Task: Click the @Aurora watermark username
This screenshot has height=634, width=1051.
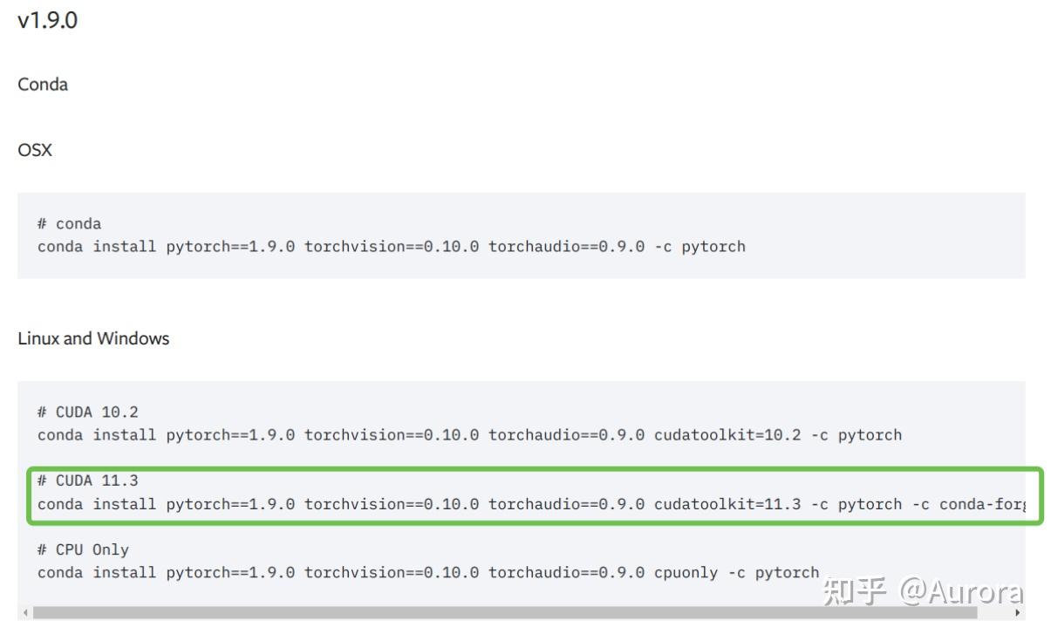Action: click(960, 592)
